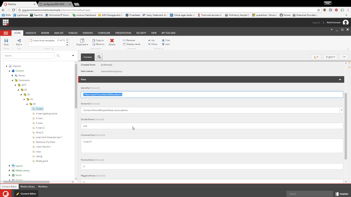Click the bottom taskbar Search field

pos(310,194)
